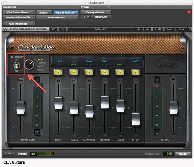Screen dimensions: 194x167
Task: Open the multi-input mode dropdown
Action: coord(19,24)
